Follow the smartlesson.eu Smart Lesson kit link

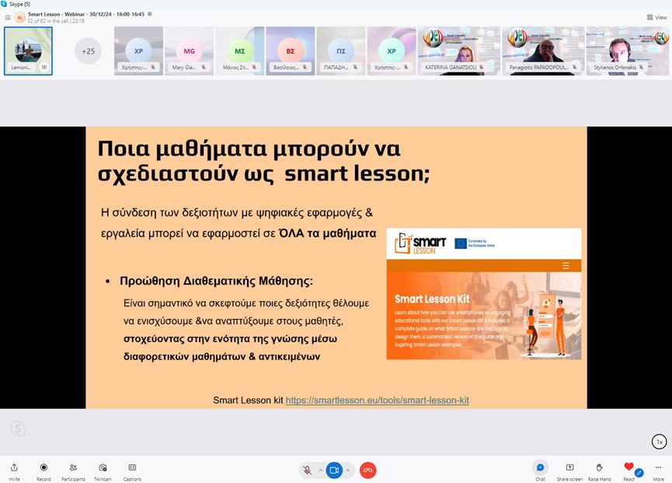pyautogui.click(x=378, y=401)
